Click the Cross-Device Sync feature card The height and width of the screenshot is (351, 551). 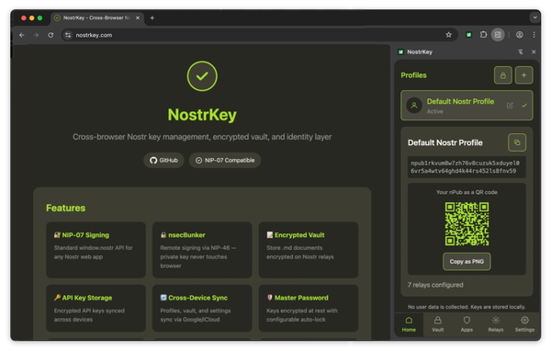click(202, 308)
